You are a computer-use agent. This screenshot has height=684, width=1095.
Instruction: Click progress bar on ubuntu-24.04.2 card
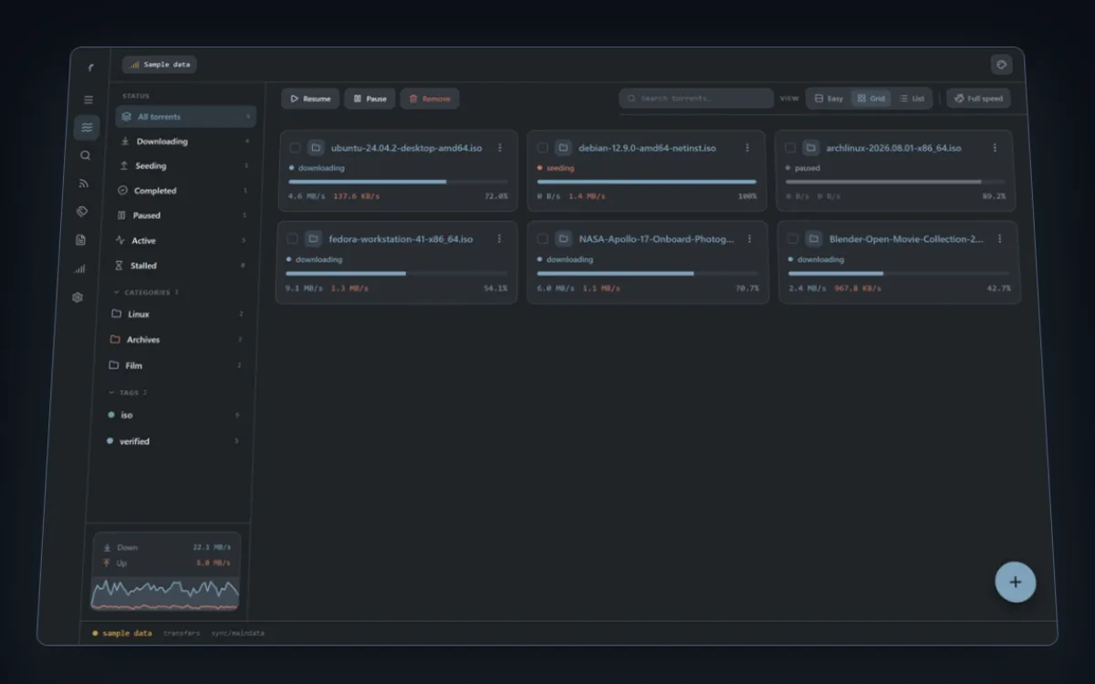(398, 181)
